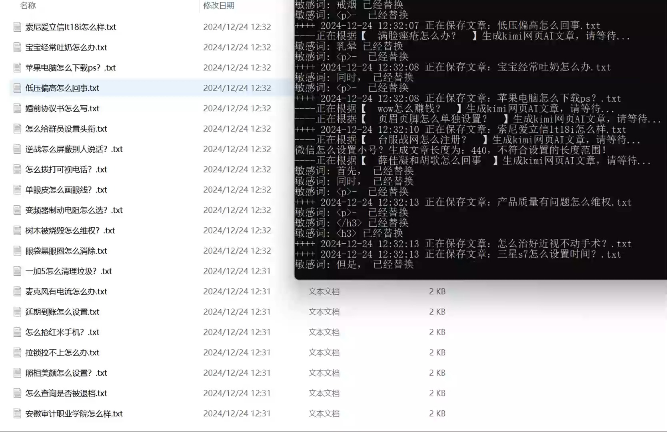Click the console line saving 怎么治好近视不动手术？.txt
This screenshot has width=667, height=432.
pos(463,244)
